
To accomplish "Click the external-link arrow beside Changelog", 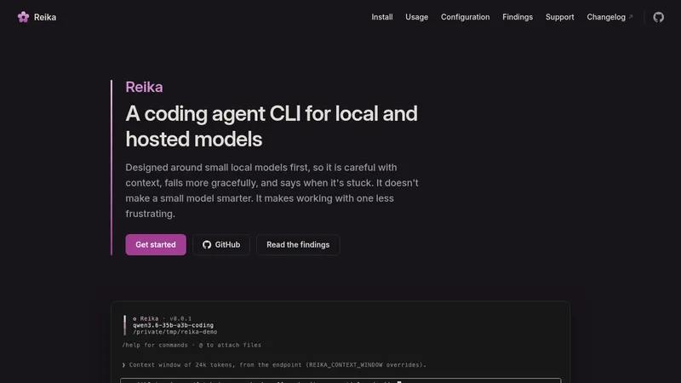I will pos(631,17).
